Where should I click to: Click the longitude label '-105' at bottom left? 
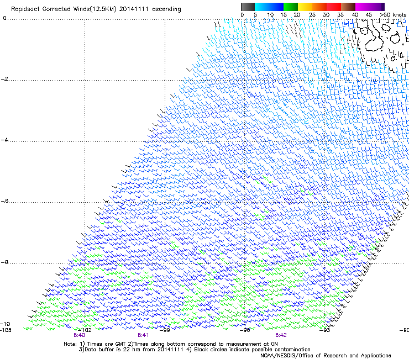(x=6, y=330)
